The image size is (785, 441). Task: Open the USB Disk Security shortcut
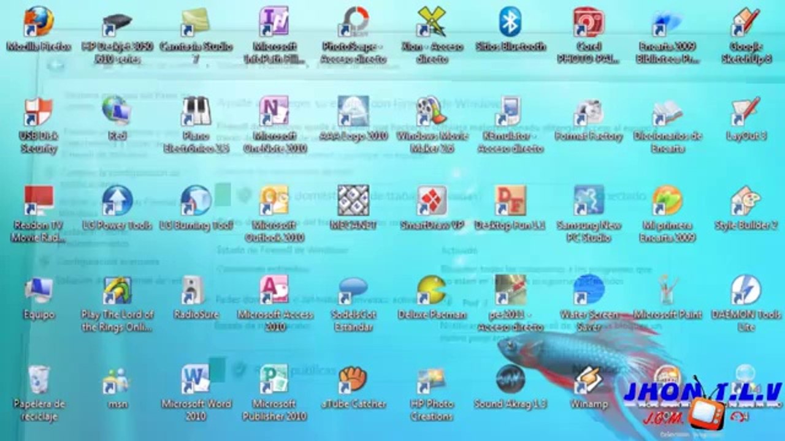point(39,111)
